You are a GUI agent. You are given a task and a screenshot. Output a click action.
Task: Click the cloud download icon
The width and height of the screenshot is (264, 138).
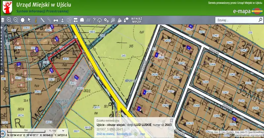click(100, 20)
